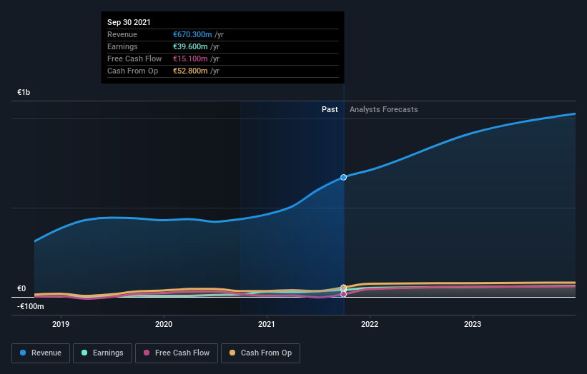
Task: Select the orange Cash From Op data point
Action: pyautogui.click(x=343, y=288)
